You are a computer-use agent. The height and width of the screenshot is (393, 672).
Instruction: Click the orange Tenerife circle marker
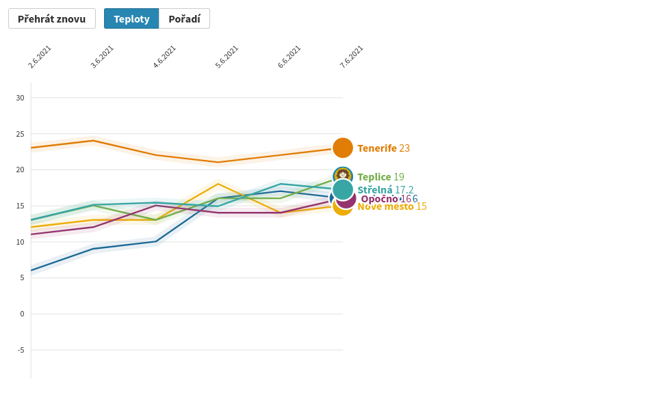click(x=343, y=148)
